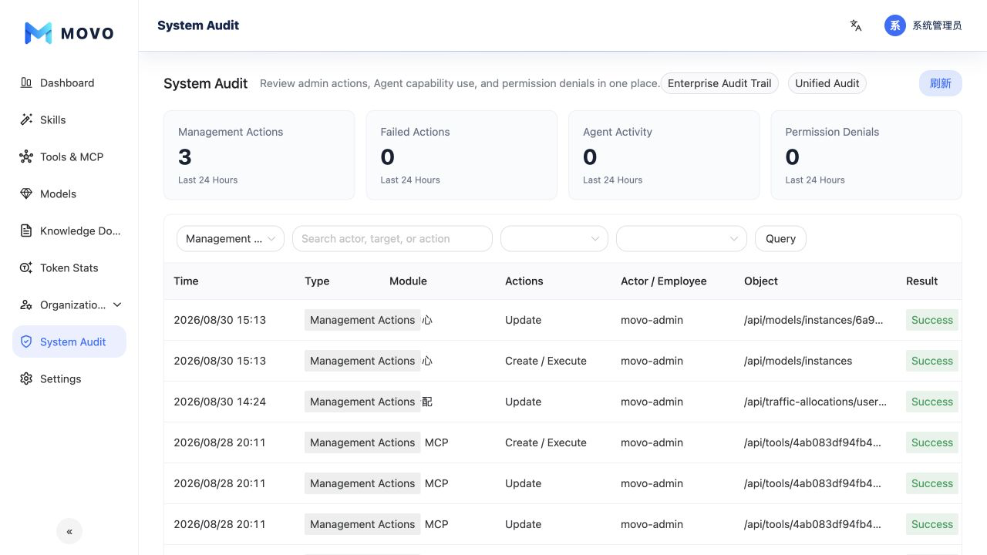Click the Unified Audit tag

pyautogui.click(x=827, y=83)
